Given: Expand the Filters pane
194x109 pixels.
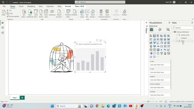Looking at the screenshot, I should [146, 23].
